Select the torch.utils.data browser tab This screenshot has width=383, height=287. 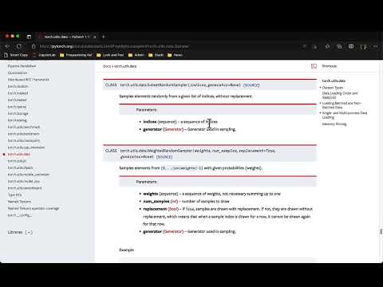pyautogui.click(x=67, y=37)
